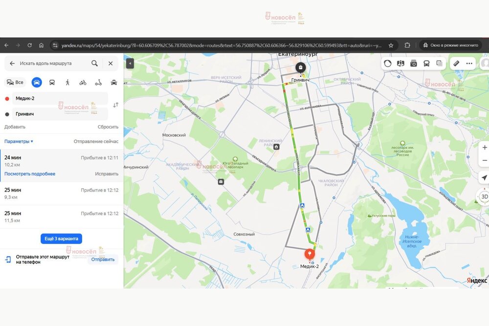Click 'Сбросить' to reset the route
The image size is (489, 326).
pos(108,127)
